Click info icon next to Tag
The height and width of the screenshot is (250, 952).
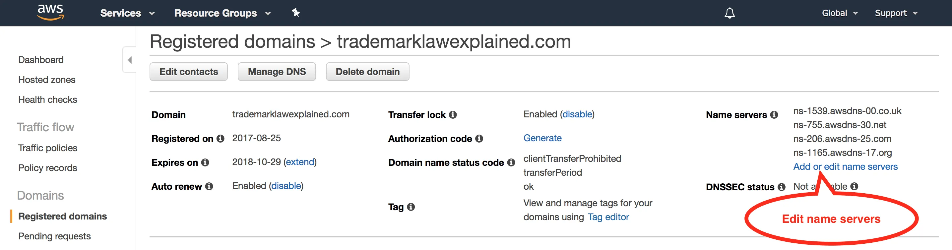411,207
